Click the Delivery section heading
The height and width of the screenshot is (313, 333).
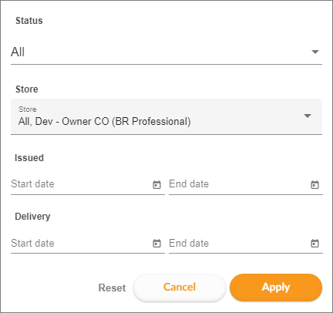click(32, 217)
